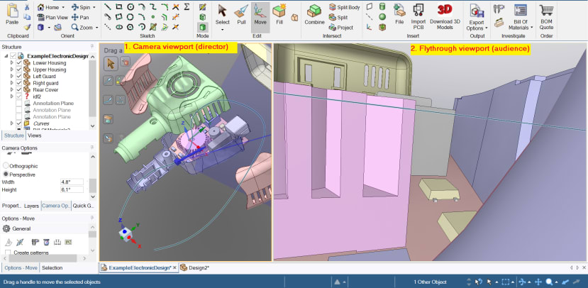Viewport: 588px width, 288px height.
Task: Activate the Fill tool
Action: point(279,15)
